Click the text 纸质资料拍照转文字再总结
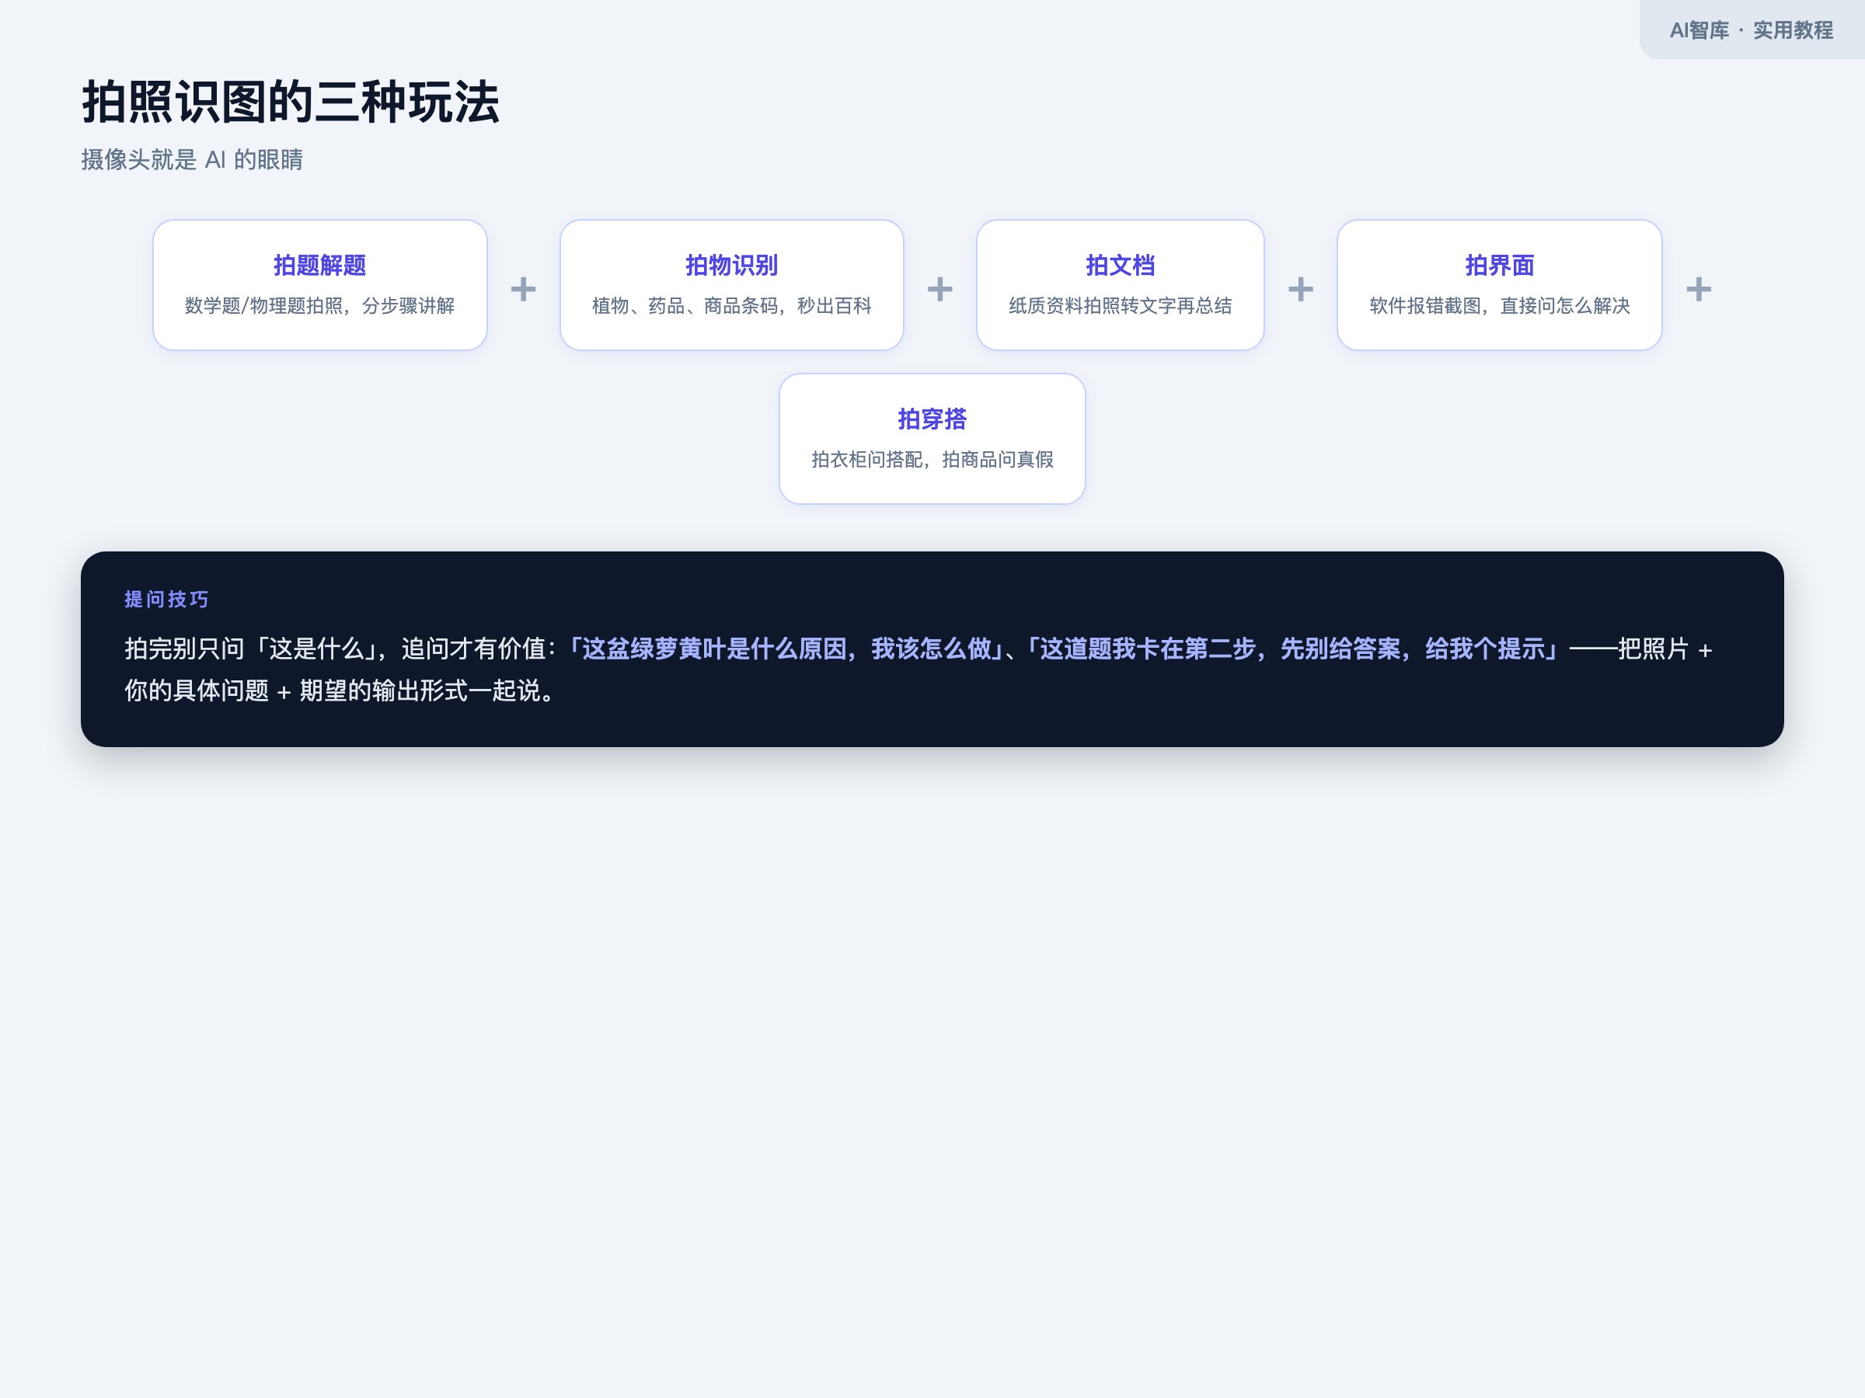The height and width of the screenshot is (1398, 1865). point(1120,306)
